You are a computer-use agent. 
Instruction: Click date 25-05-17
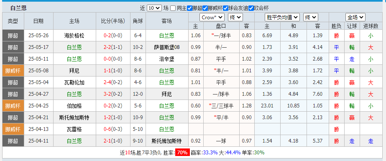pos(38,47)
